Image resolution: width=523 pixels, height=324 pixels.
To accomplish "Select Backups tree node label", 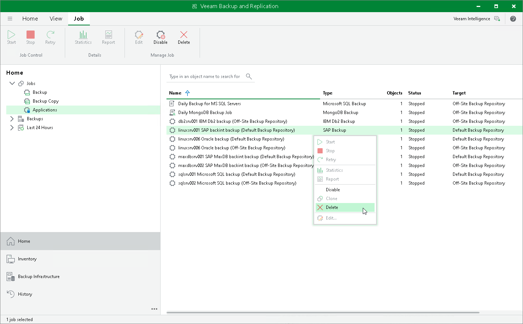I will [x=35, y=119].
